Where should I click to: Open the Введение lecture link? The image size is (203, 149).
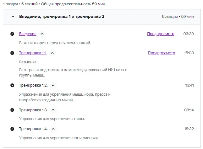click(28, 34)
